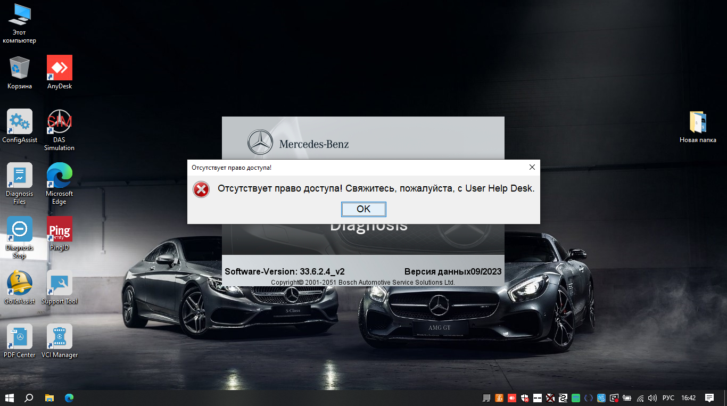
Task: Open the Этот компьютер desktop icon
Action: point(20,23)
